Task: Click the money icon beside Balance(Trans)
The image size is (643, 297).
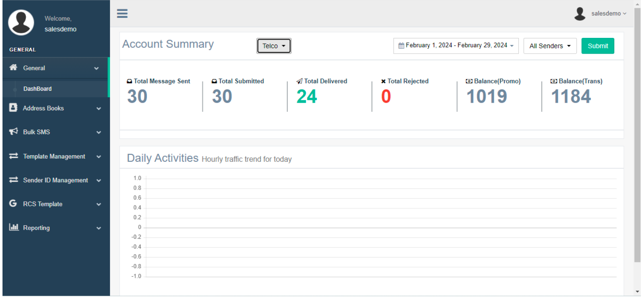Action: tap(554, 81)
